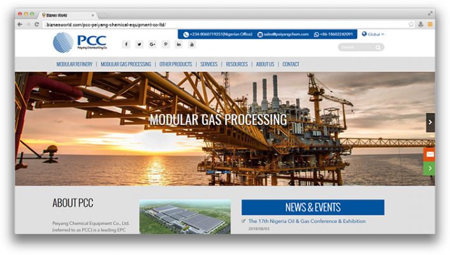This screenshot has height=255, width=450.
Task: Click the factory aerial thumbnail image
Action: coord(185,217)
